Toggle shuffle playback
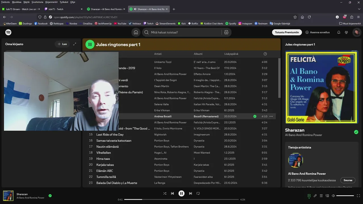The height and width of the screenshot is (204, 363). tap(165, 194)
